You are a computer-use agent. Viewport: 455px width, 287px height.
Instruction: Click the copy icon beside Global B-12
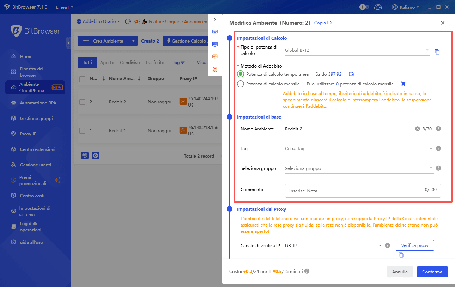coord(437,52)
